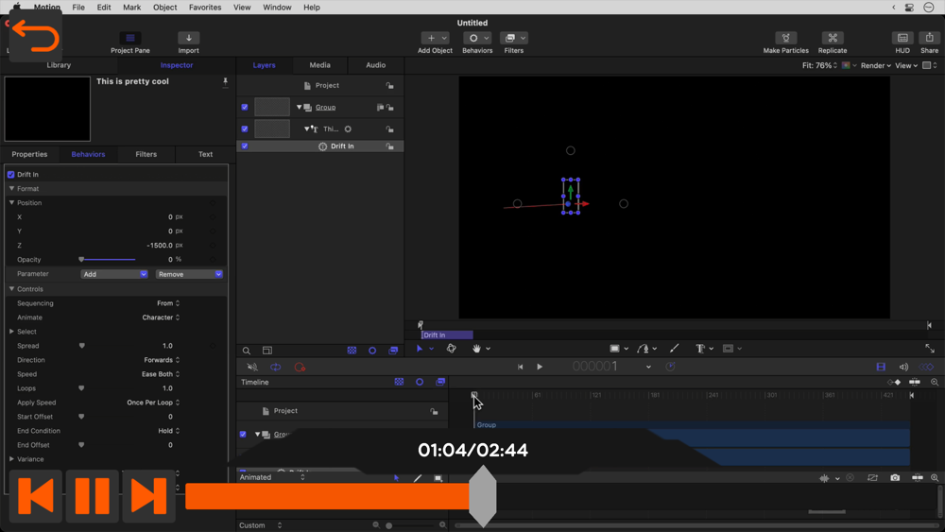The width and height of the screenshot is (945, 532).
Task: Click the zoom icon in Timeline header
Action: click(935, 382)
